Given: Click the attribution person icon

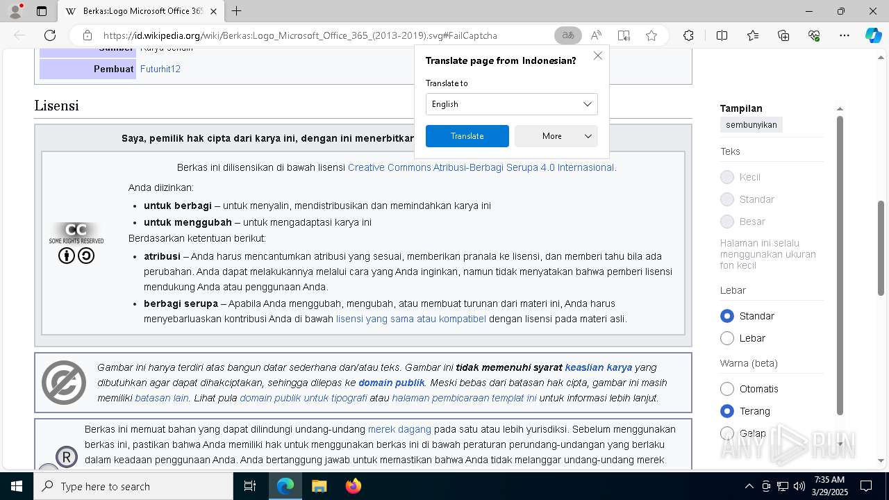Looking at the screenshot, I should click(67, 256).
